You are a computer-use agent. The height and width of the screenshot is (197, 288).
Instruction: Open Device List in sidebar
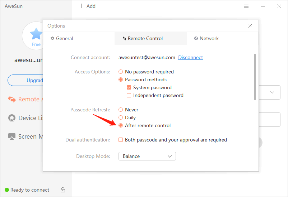pyautogui.click(x=25, y=118)
